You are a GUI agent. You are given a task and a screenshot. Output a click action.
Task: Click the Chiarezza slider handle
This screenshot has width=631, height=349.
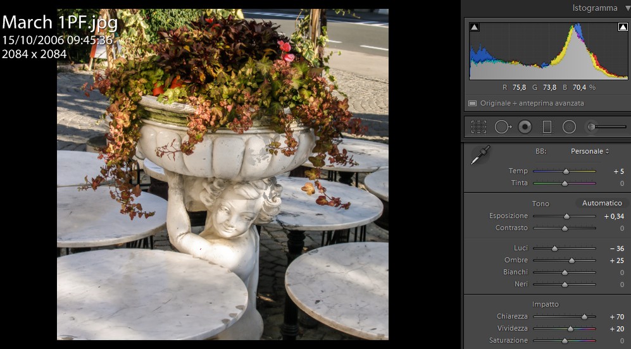pyautogui.click(x=584, y=317)
